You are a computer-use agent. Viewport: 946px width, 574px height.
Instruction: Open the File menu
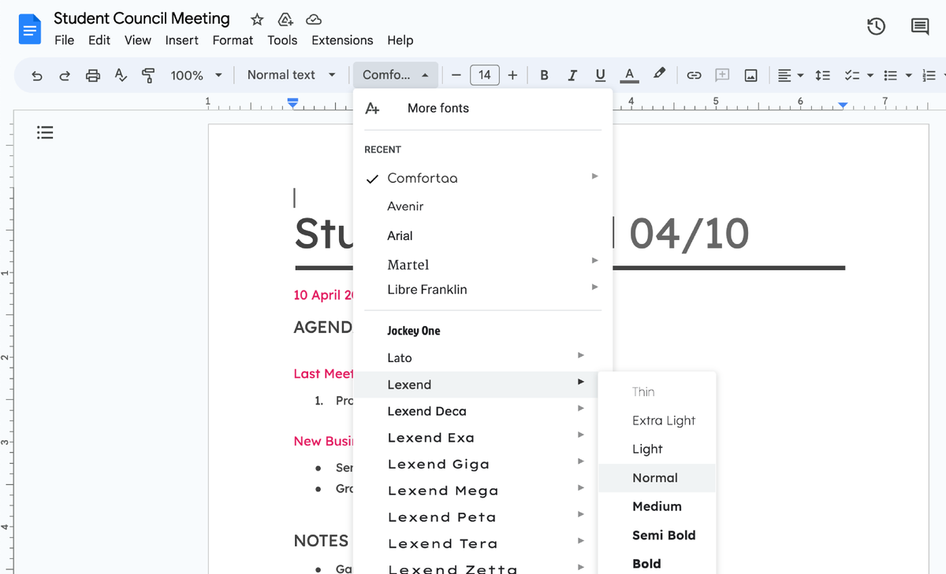(x=64, y=40)
